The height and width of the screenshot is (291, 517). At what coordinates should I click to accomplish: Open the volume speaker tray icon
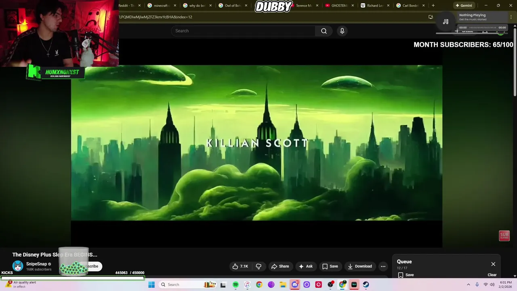click(492, 285)
